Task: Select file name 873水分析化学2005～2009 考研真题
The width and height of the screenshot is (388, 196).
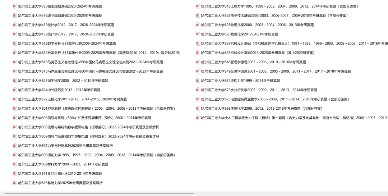Action: click(x=259, y=90)
